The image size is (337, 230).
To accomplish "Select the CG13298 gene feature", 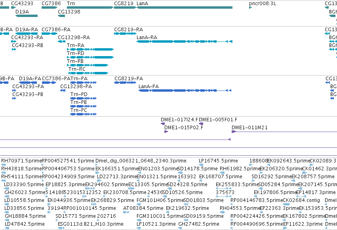I will pyautogui.click(x=61, y=16).
